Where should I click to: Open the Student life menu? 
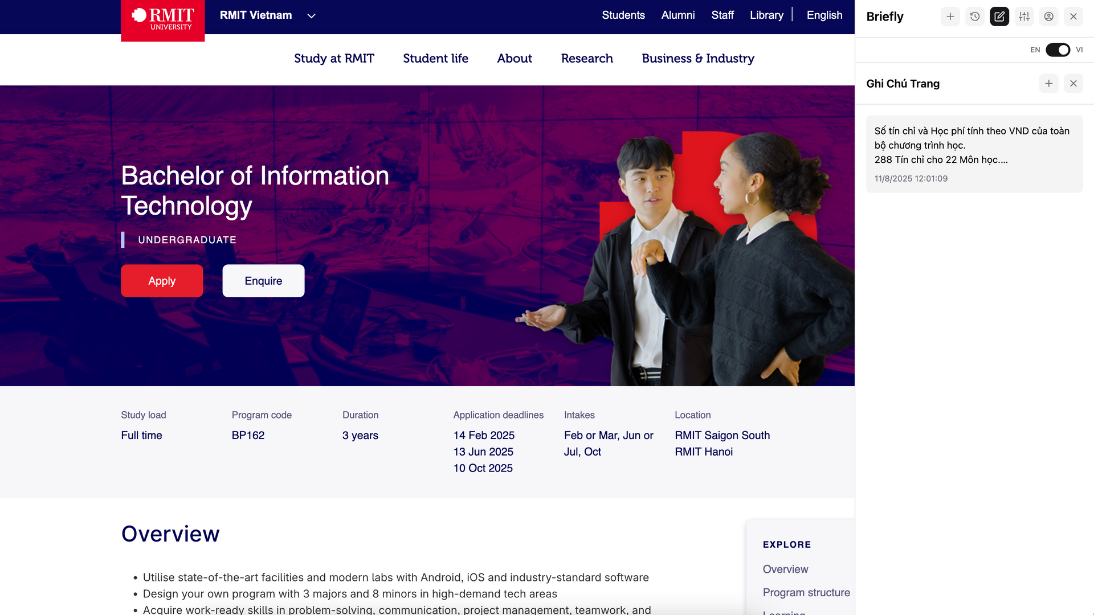435,59
